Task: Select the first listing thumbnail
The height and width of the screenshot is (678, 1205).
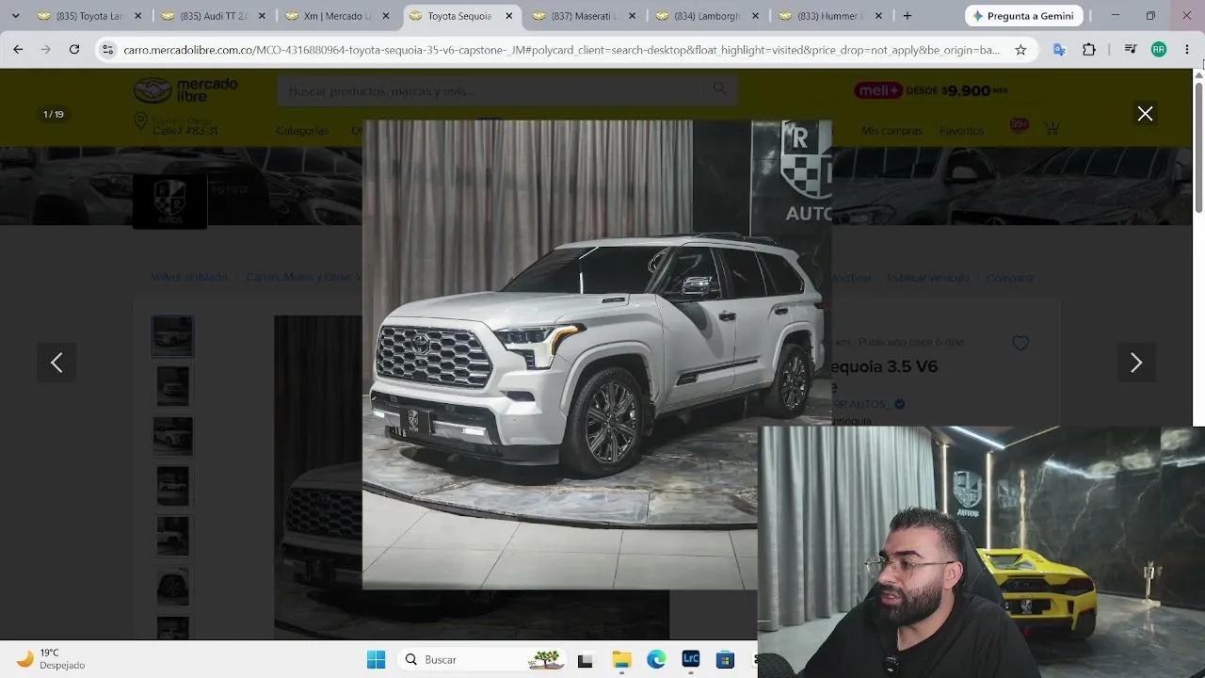Action: click(172, 336)
